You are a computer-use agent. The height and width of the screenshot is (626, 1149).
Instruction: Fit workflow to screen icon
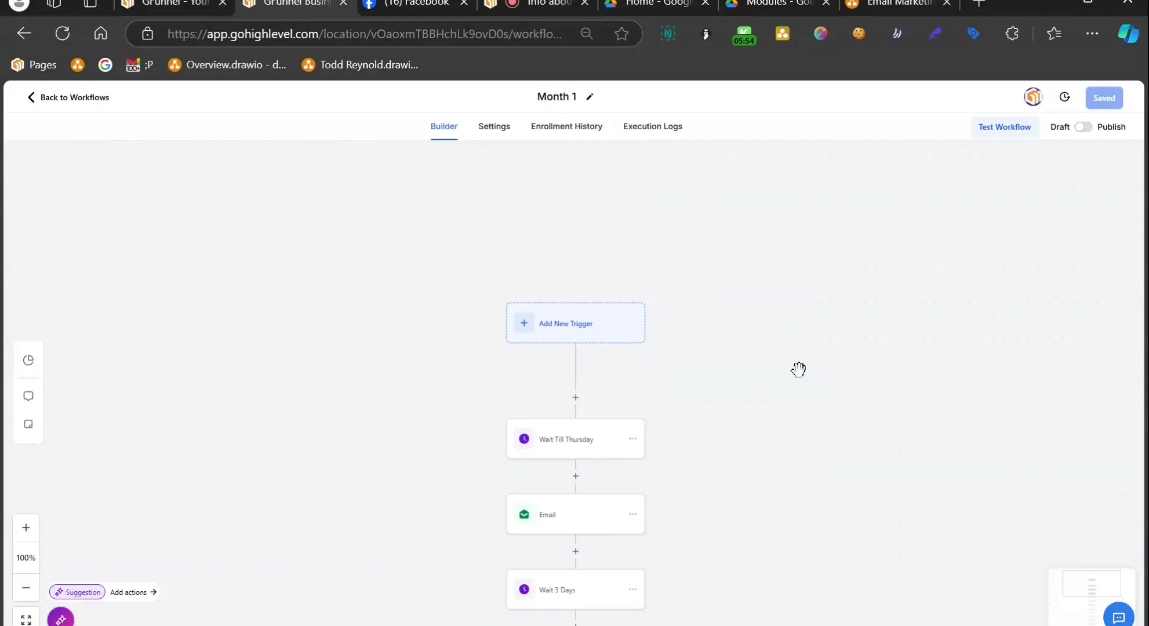click(26, 619)
